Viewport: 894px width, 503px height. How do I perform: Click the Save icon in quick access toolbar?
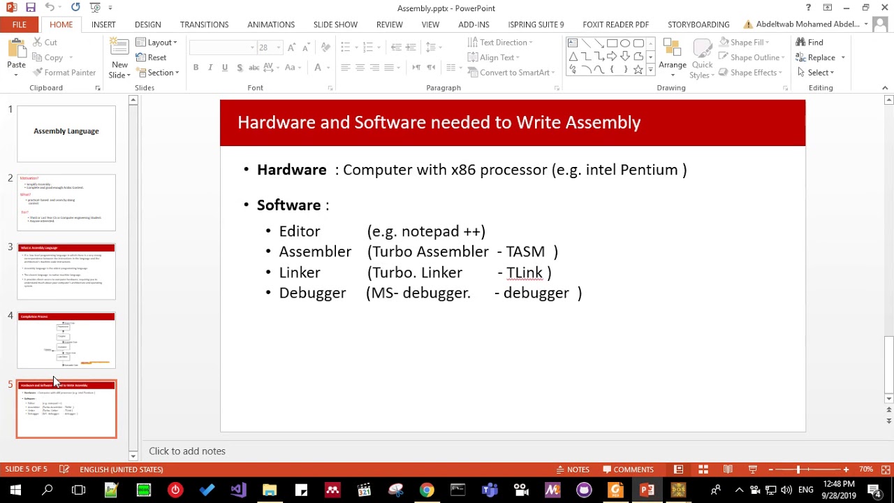(x=31, y=8)
